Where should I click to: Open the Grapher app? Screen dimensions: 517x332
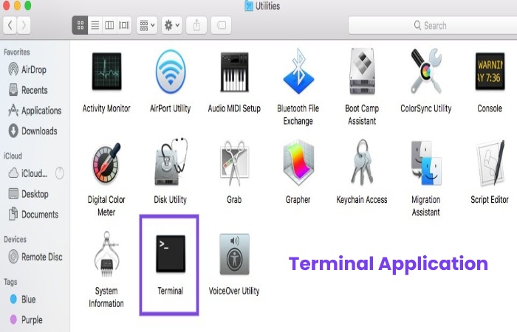[298, 163]
